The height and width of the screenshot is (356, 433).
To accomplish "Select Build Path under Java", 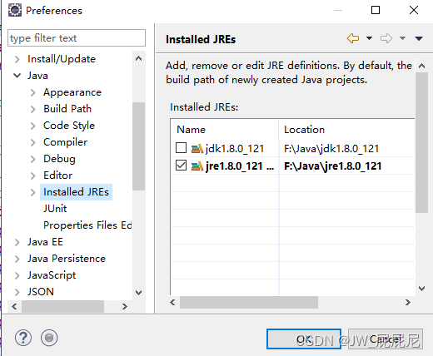I will point(67,109).
